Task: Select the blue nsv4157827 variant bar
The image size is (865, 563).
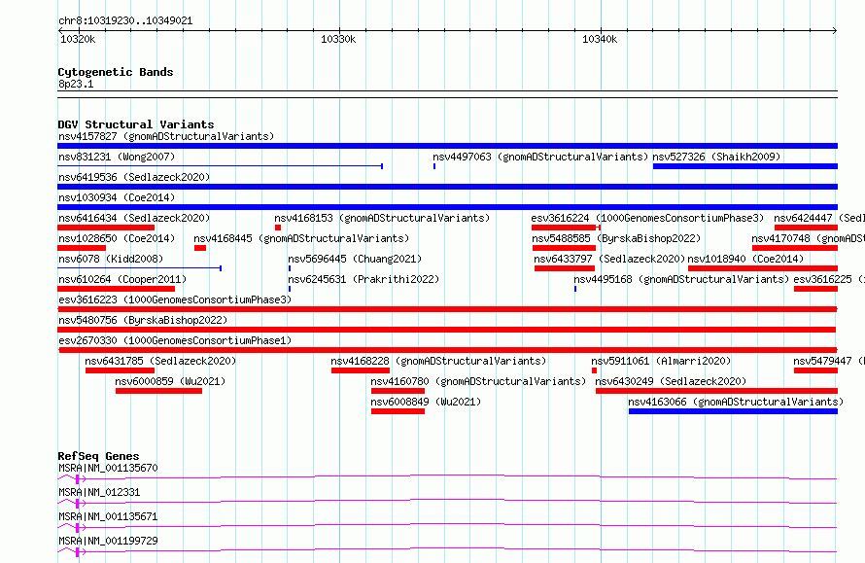Action: pyautogui.click(x=447, y=146)
